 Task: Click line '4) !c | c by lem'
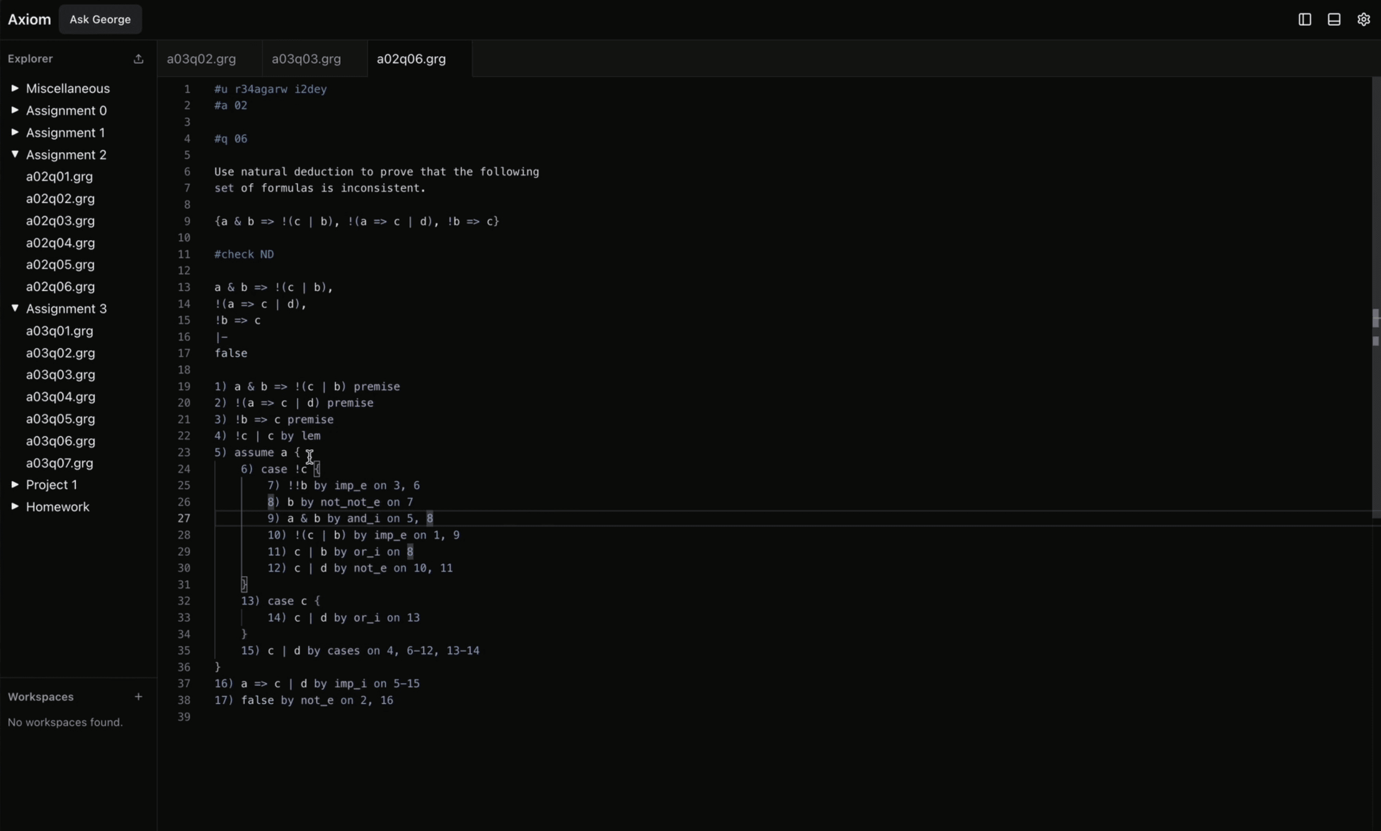point(268,436)
